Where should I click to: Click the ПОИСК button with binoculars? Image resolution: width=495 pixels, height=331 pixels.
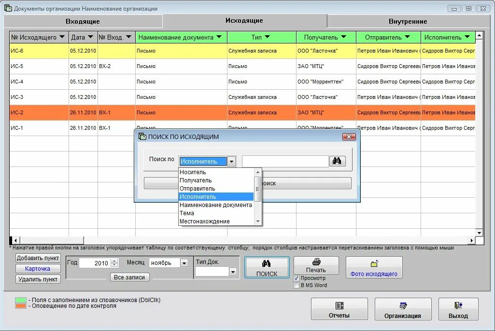tap(267, 267)
